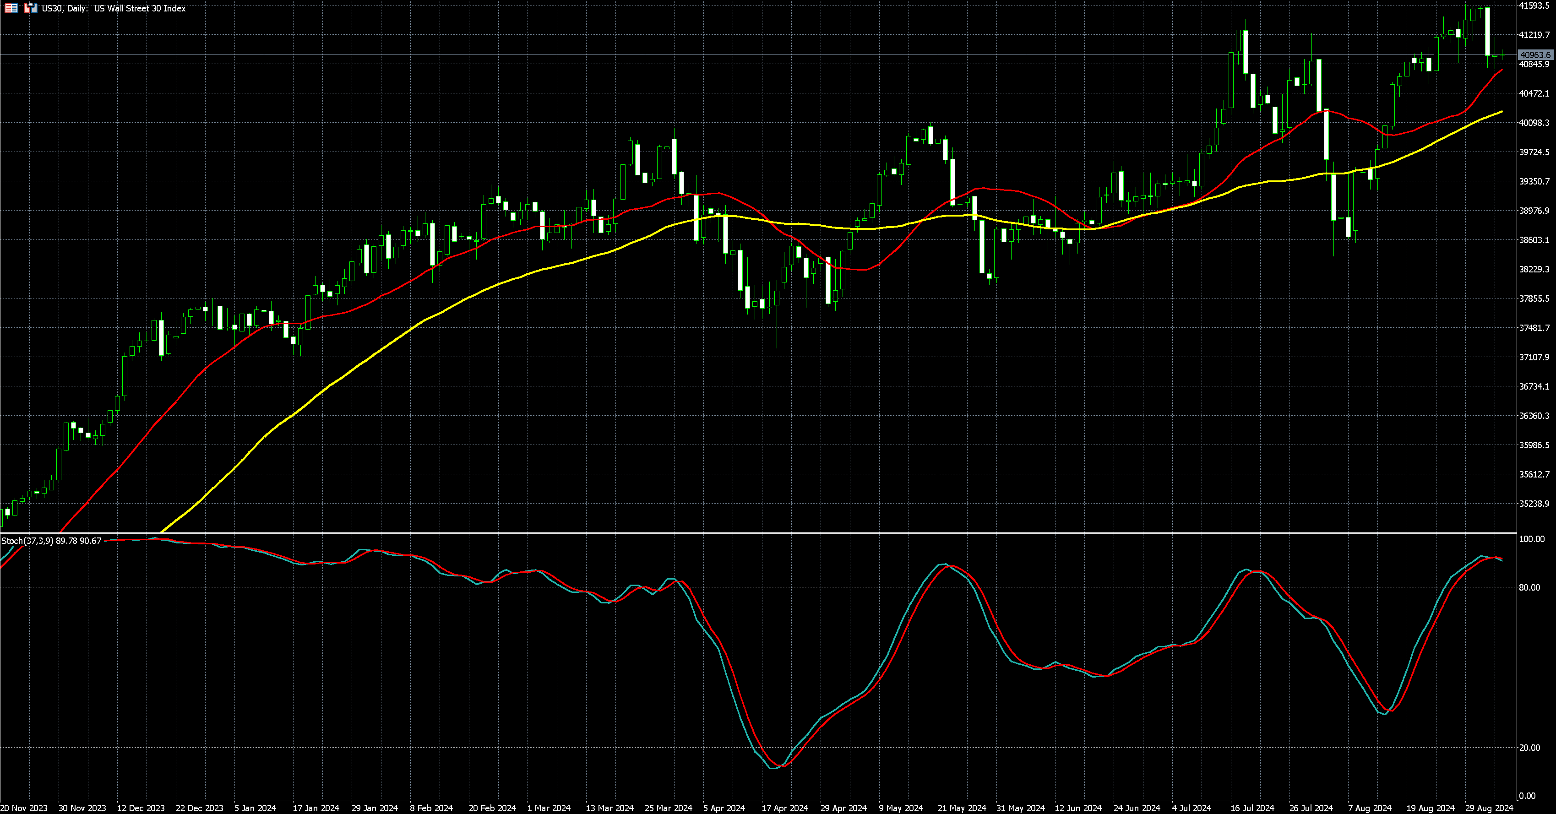1556x814 pixels.
Task: Click the current price tag 40963.6
Action: coord(1535,55)
